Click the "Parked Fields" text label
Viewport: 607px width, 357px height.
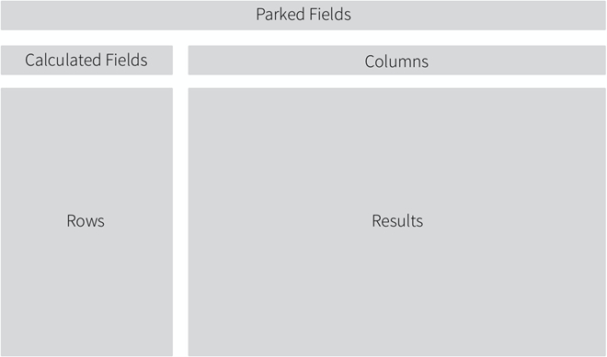click(303, 15)
